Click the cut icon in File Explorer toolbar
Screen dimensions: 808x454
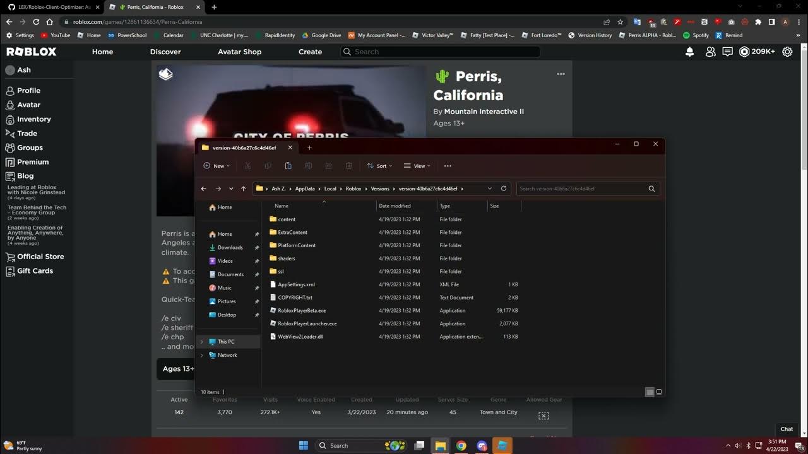click(247, 166)
